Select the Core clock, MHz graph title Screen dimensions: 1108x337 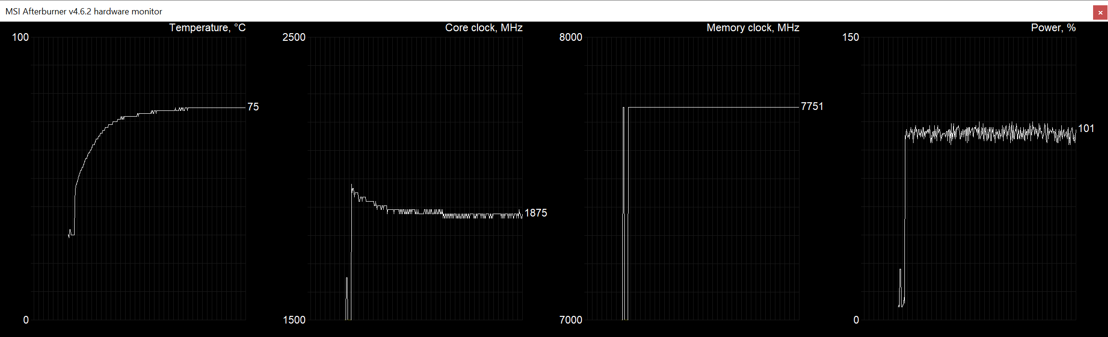483,28
